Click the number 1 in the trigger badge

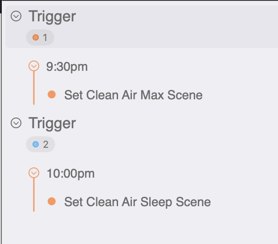tap(45, 37)
